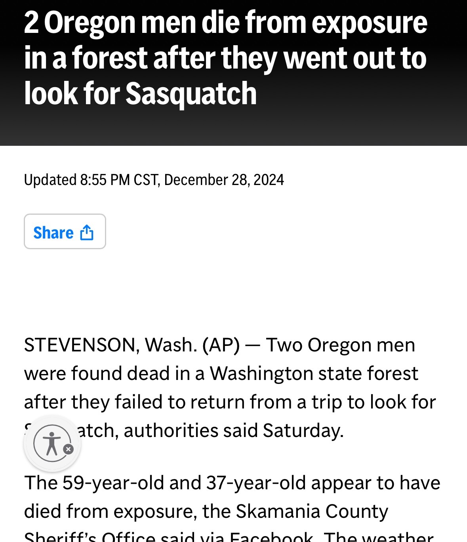Screen dimensions: 467x542
Task: Tap the word Sasquatch in the headline
Action: [x=191, y=94]
